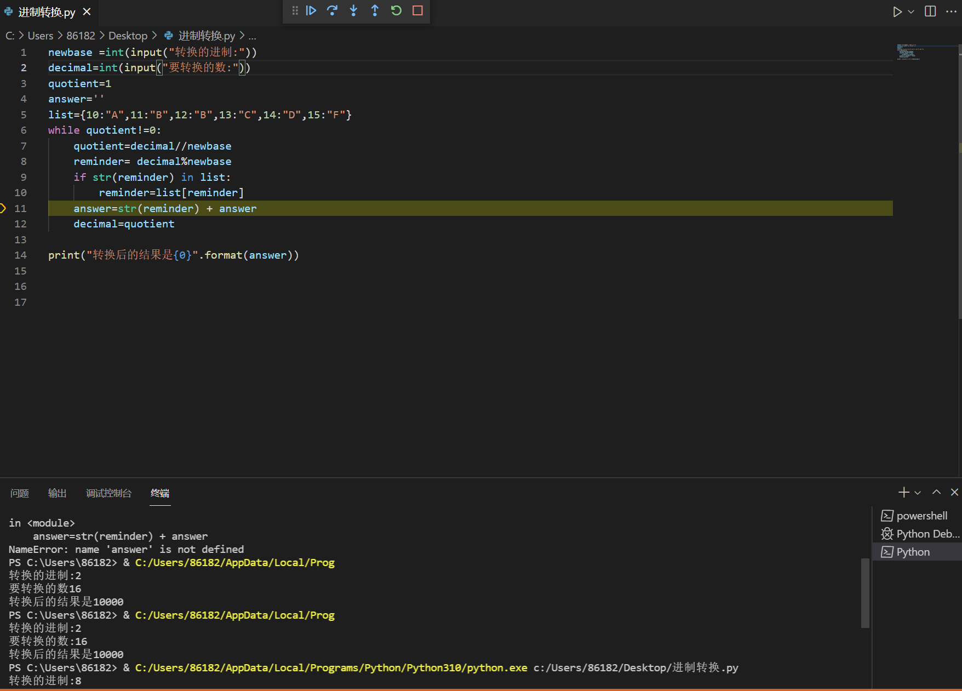Continue debugging with the Continue button
This screenshot has height=691, width=962.
pyautogui.click(x=311, y=10)
